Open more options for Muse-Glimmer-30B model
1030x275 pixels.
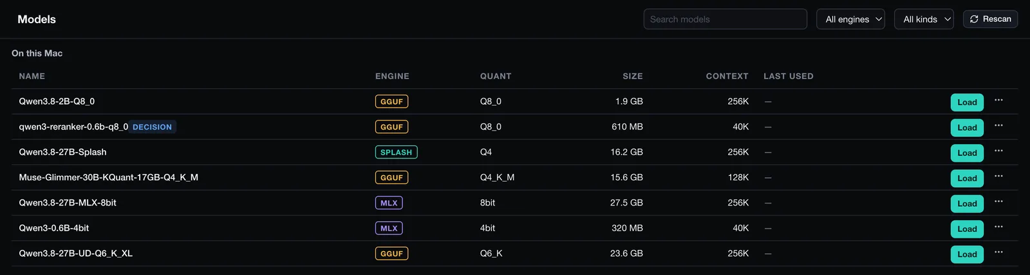pyautogui.click(x=998, y=176)
